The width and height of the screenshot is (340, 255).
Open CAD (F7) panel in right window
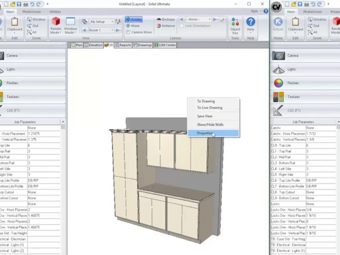[x=305, y=111]
